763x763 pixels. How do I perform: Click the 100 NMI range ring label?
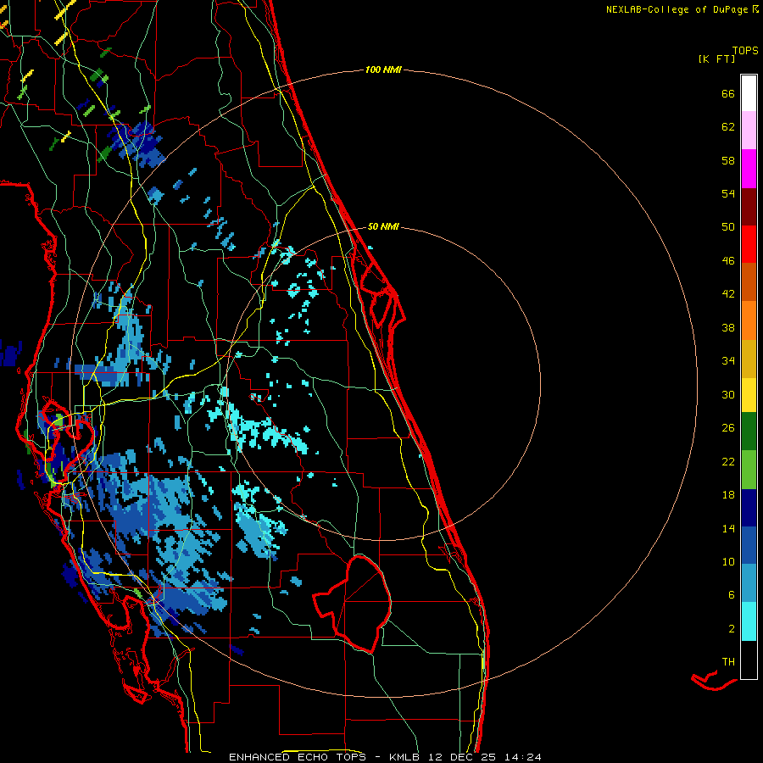pyautogui.click(x=383, y=70)
